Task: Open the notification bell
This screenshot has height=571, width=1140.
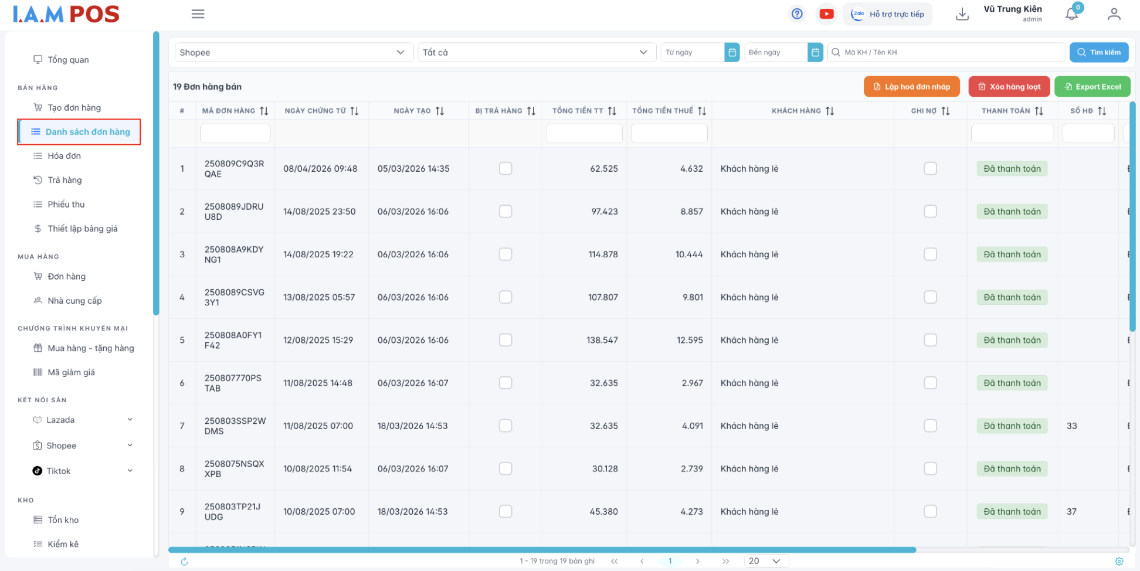Action: point(1071,14)
